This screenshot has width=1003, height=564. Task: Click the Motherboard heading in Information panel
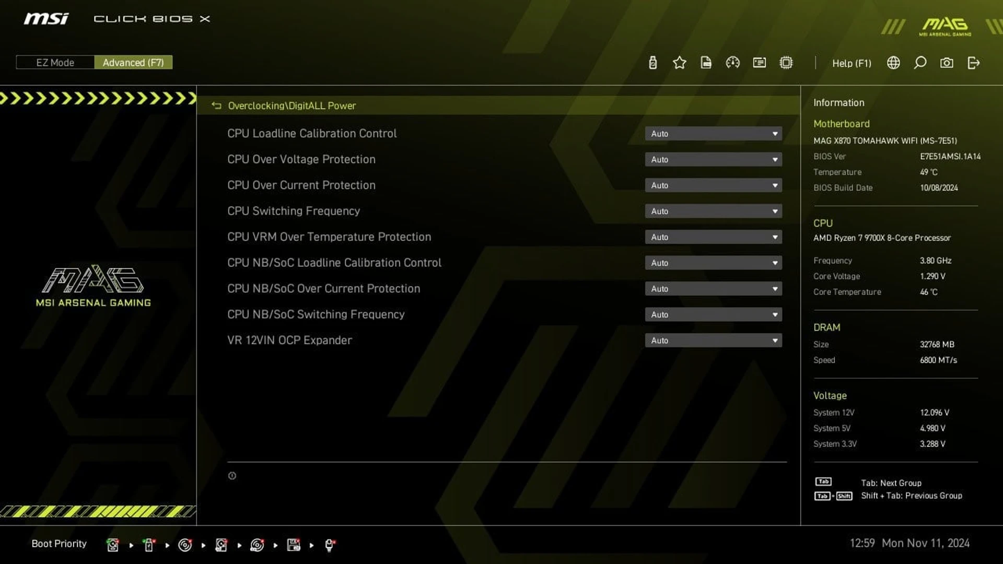tap(841, 124)
